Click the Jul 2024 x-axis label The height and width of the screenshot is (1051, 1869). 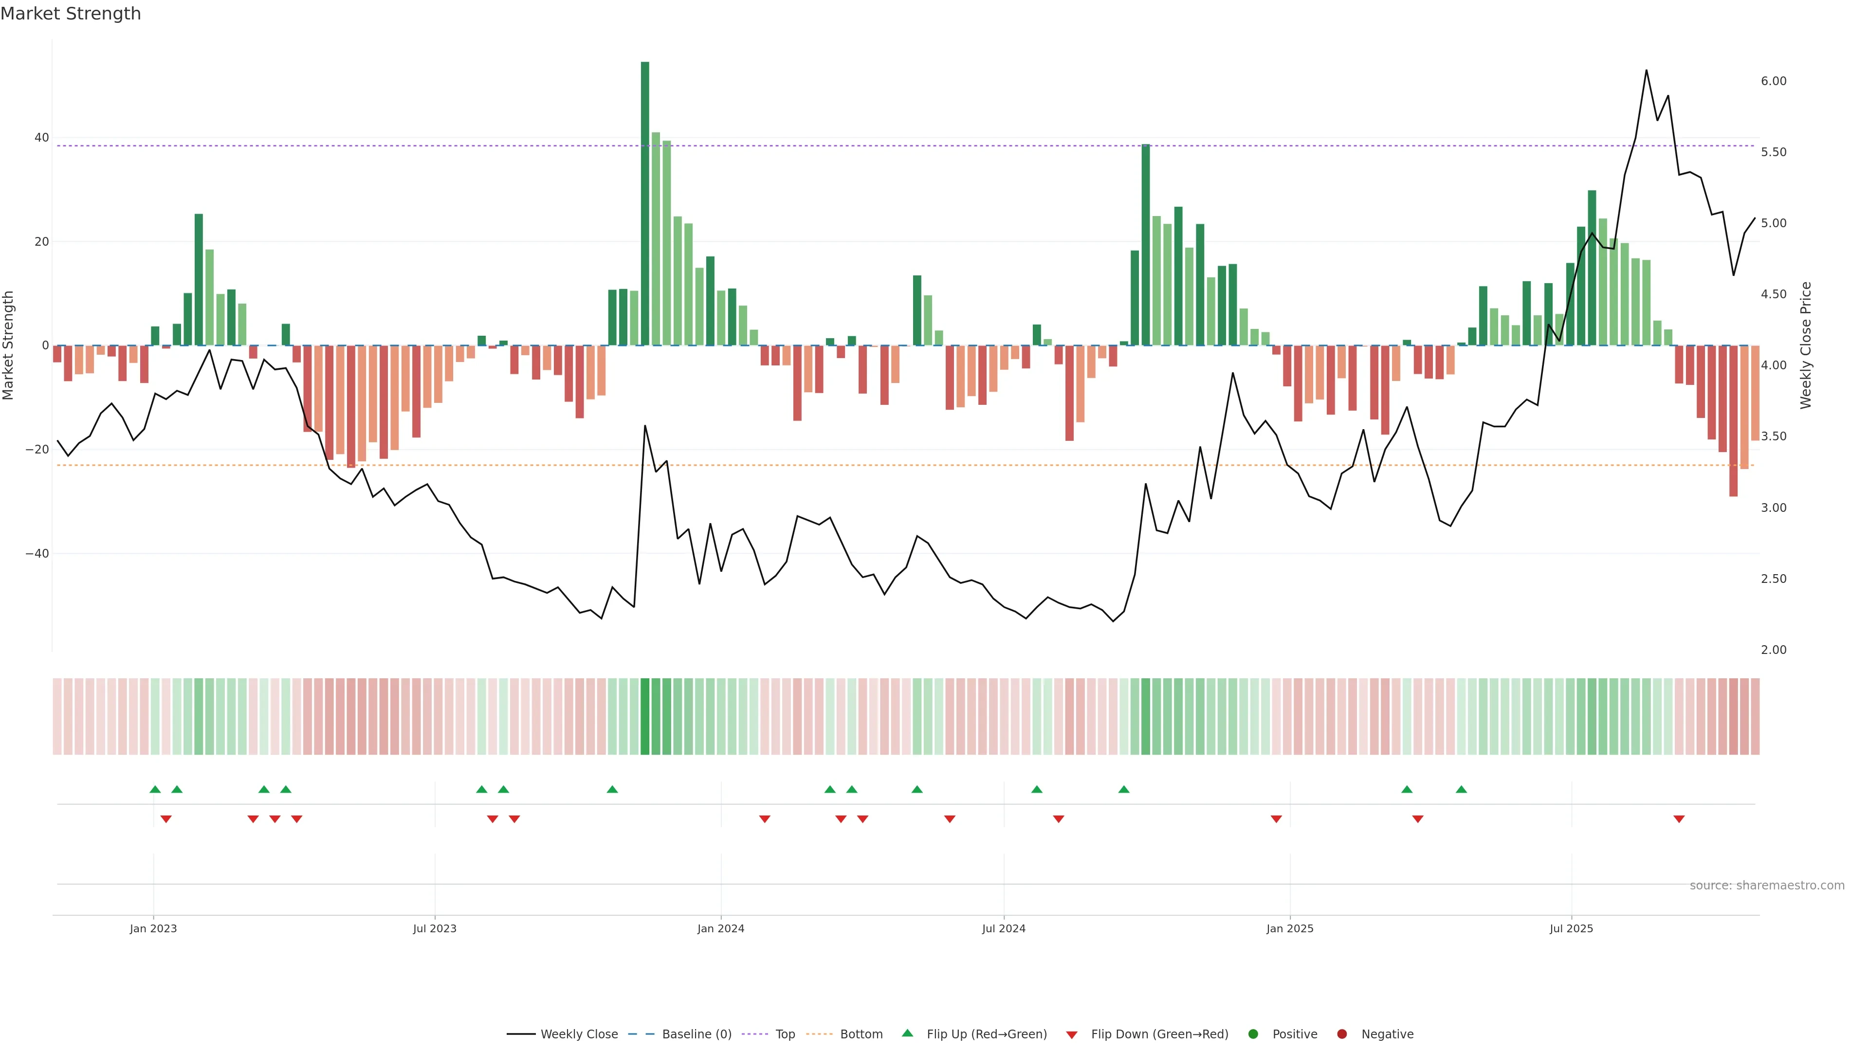1004,929
